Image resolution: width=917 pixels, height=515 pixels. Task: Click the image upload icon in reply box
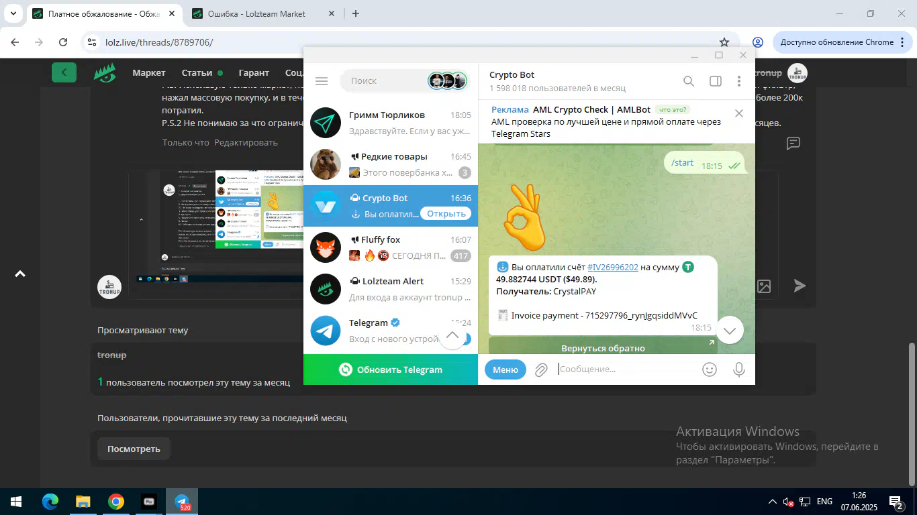[764, 286]
